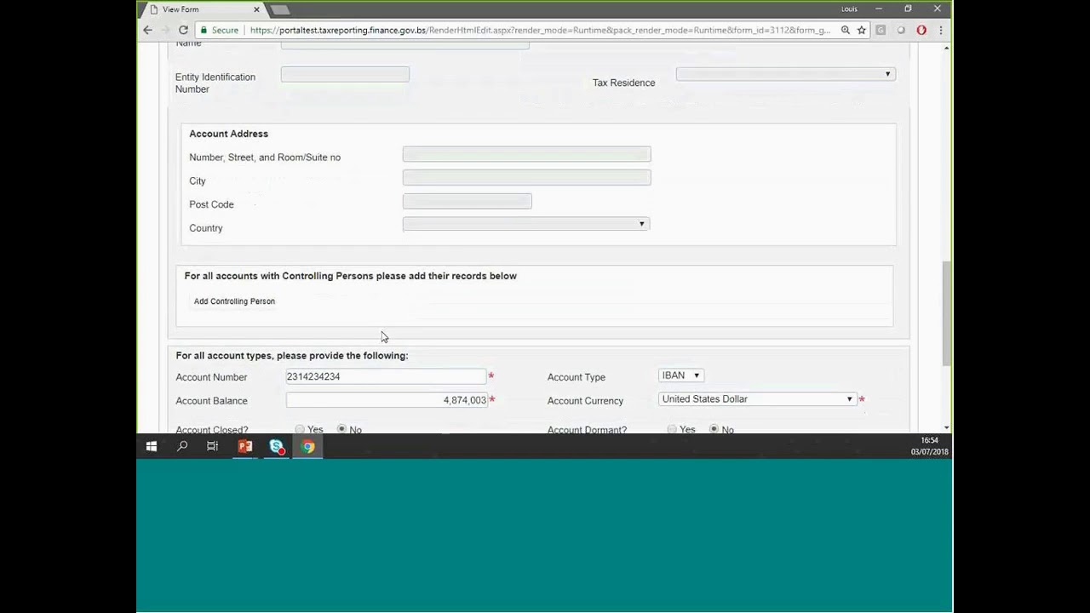Screen dimensions: 1090x613
Task: Click the page vertical scrollbar thumb
Action: coord(947,313)
